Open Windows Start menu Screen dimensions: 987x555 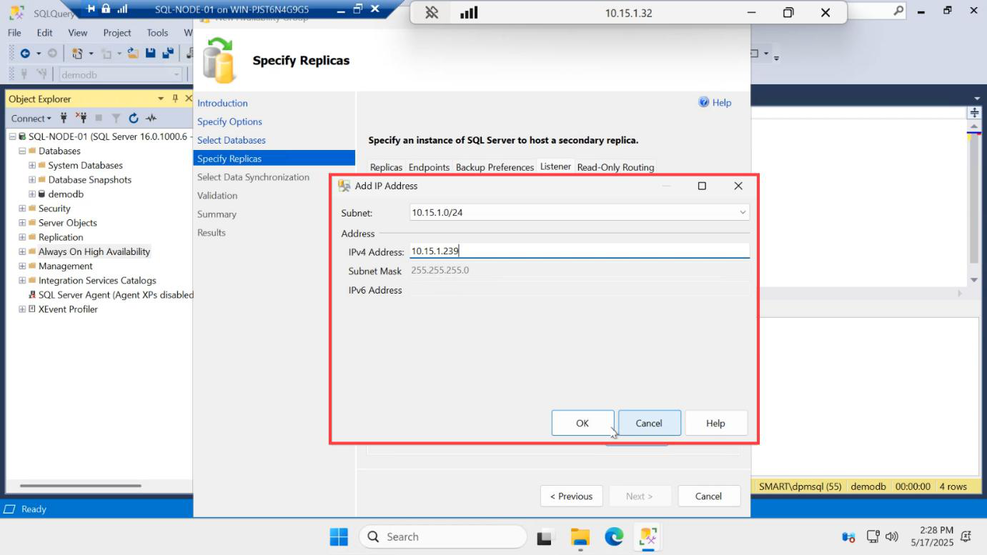point(339,536)
